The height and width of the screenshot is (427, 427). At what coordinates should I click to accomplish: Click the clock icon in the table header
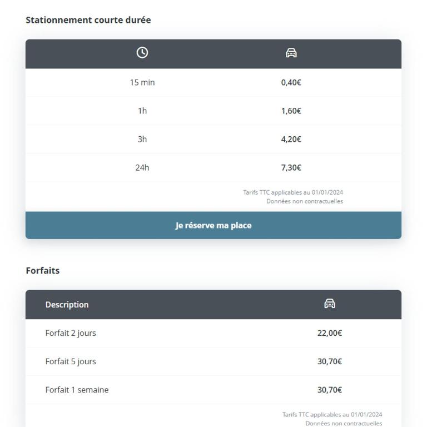click(x=142, y=53)
